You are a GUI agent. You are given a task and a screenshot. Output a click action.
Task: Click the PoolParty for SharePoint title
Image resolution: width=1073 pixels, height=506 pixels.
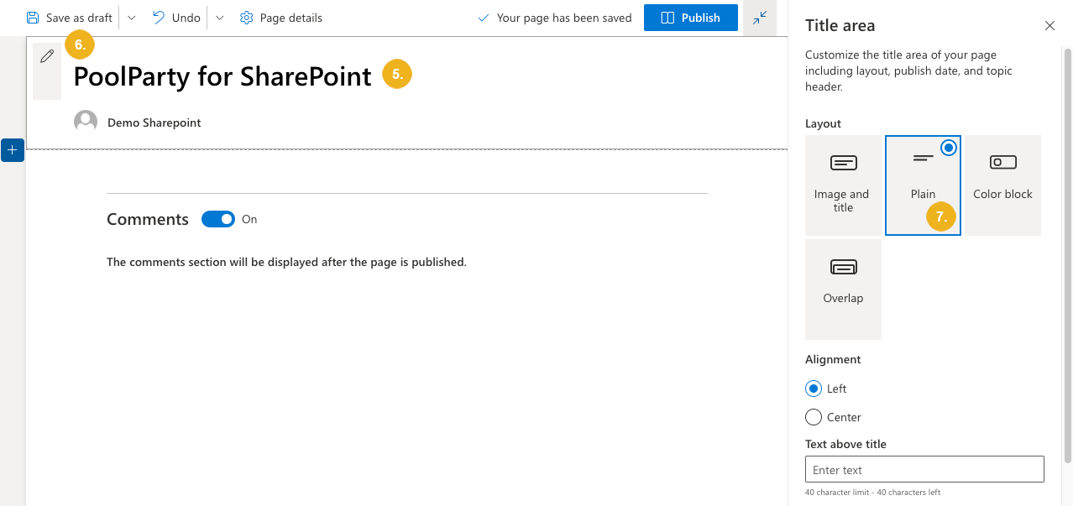[x=222, y=76]
